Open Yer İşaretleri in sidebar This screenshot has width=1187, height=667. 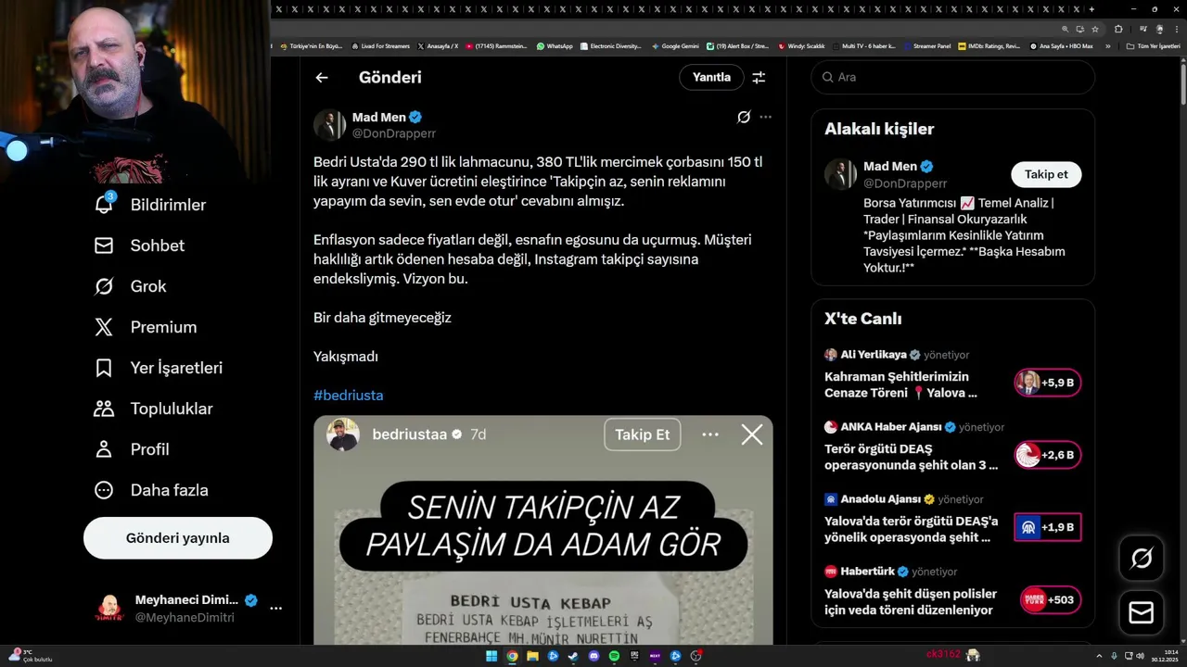pyautogui.click(x=159, y=368)
